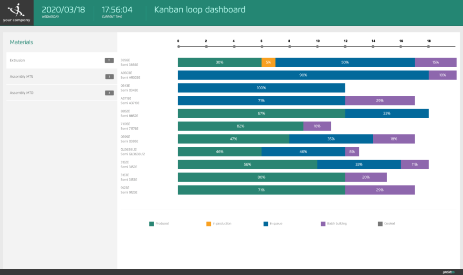Click the axis marker at 0

point(179,47)
